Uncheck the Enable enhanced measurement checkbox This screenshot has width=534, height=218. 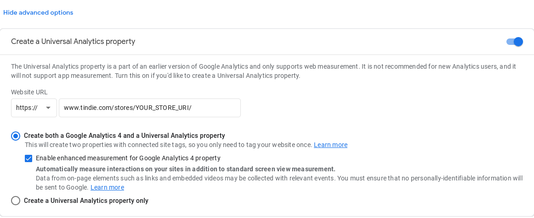[x=28, y=158]
